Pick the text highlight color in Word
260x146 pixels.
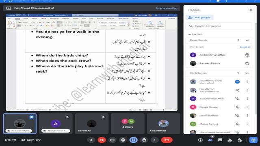coord(47,26)
